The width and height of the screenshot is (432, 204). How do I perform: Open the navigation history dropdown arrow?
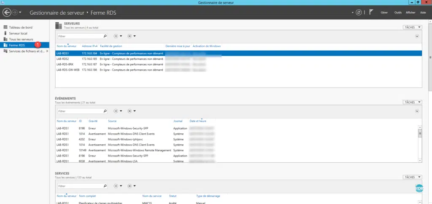coord(20,13)
